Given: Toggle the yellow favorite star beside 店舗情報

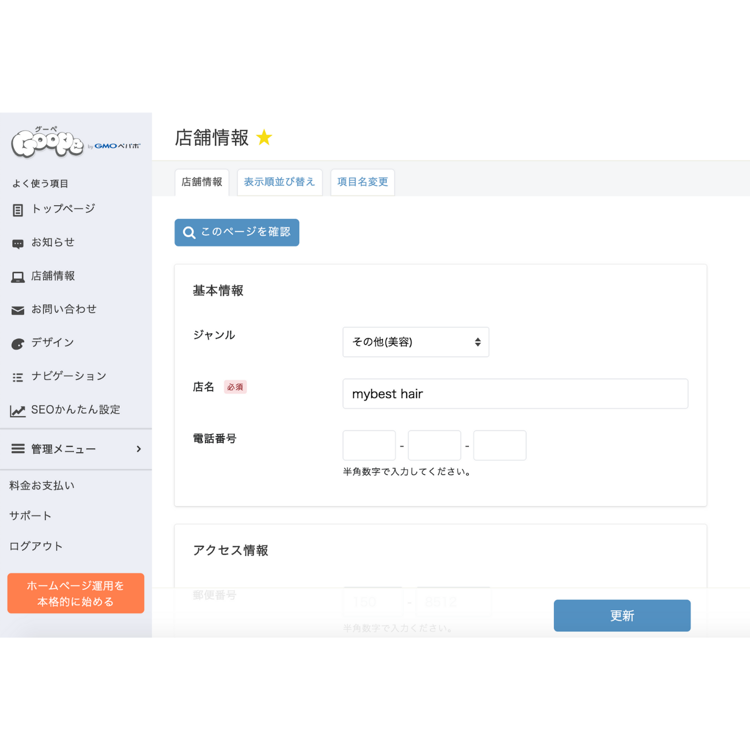Looking at the screenshot, I should point(264,138).
